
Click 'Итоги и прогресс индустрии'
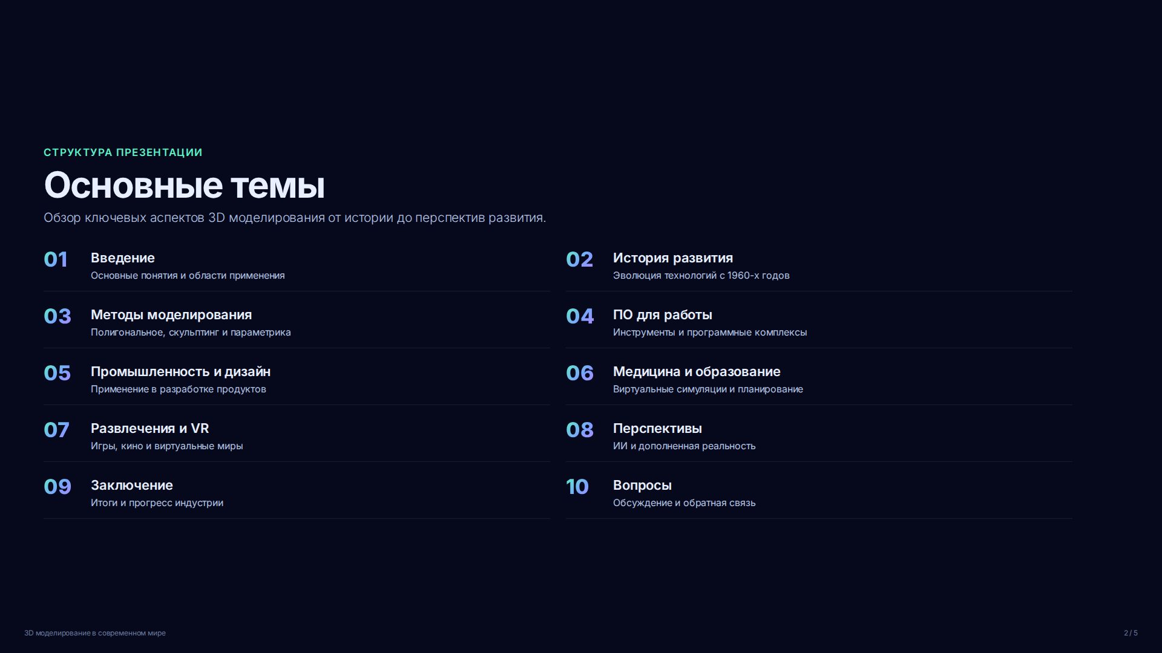coord(157,503)
